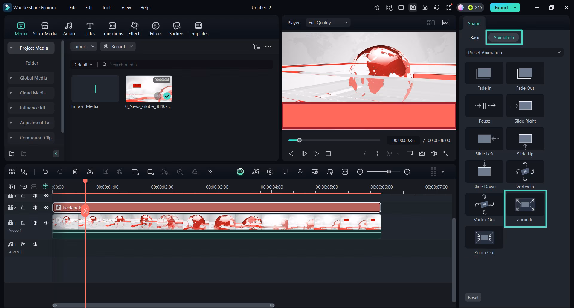Switch to the Basic tab

(475, 38)
